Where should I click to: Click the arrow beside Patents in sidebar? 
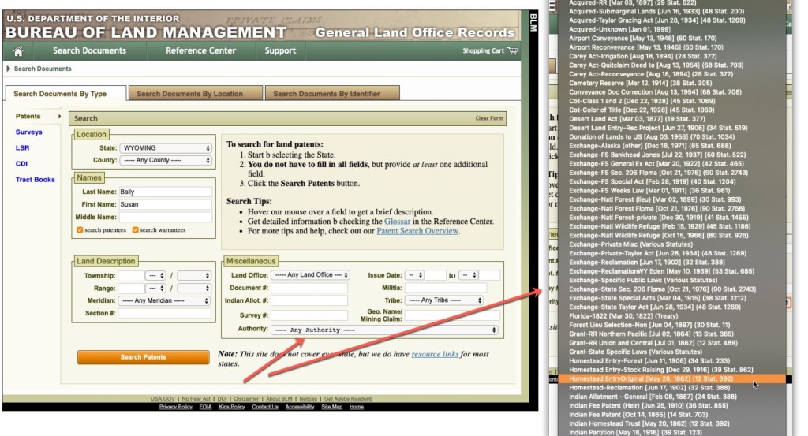coord(59,117)
